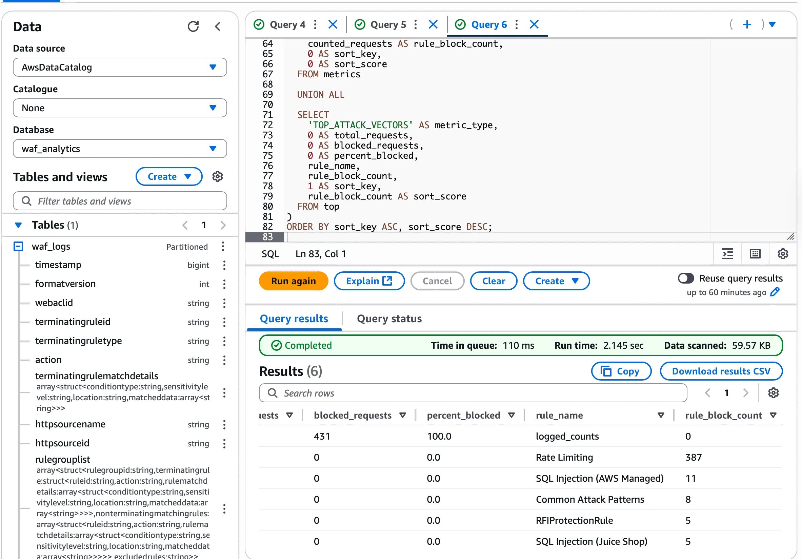802x559 pixels.
Task: Add a new query tab
Action: click(x=747, y=24)
